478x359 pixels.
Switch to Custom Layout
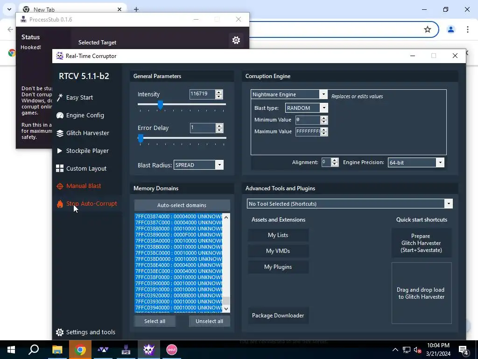pos(86,168)
